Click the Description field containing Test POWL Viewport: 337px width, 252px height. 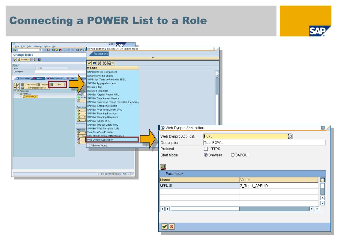(x=264, y=142)
